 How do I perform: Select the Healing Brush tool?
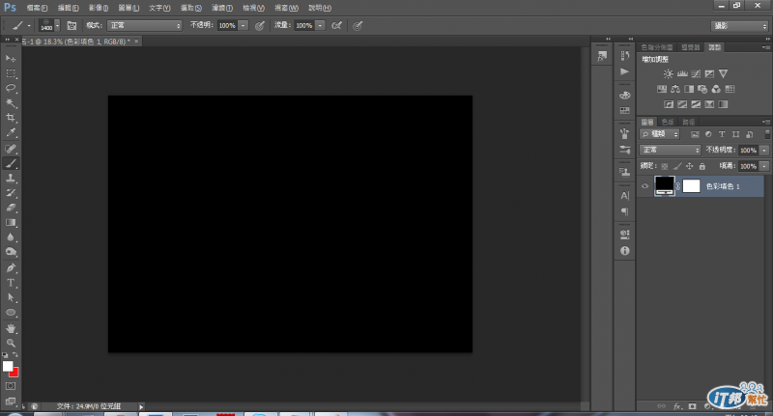coord(11,149)
